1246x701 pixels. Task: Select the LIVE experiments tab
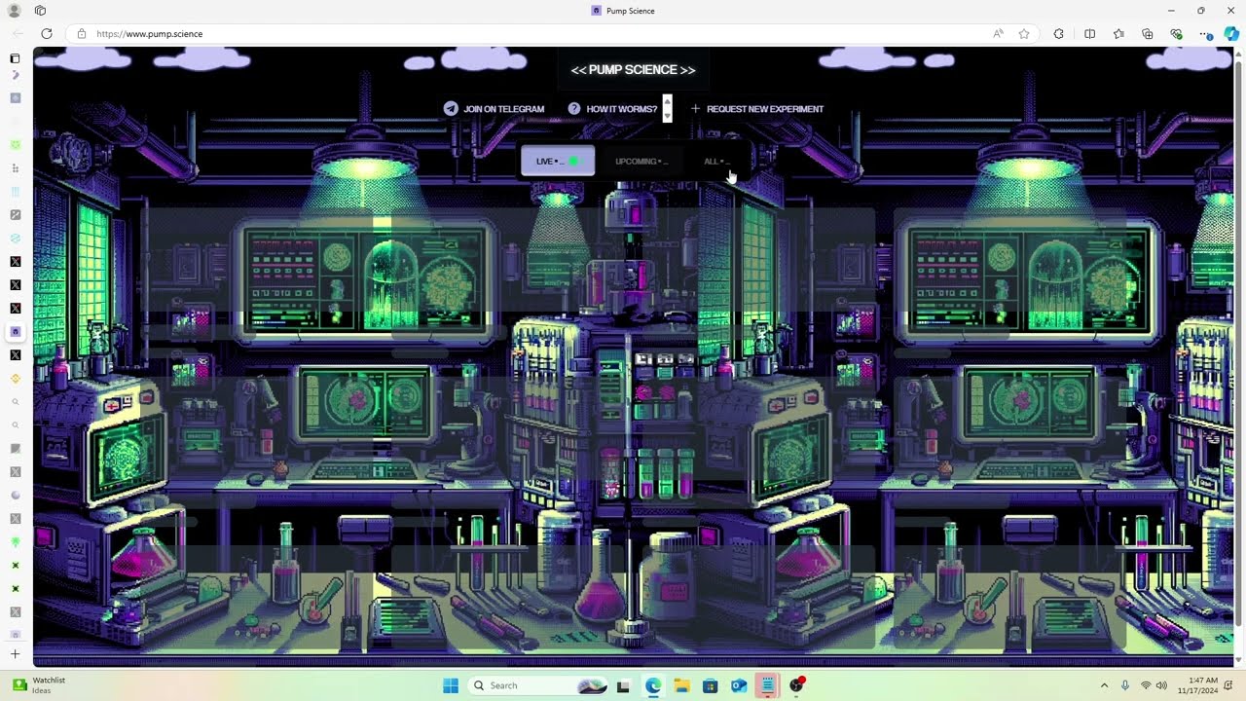click(x=558, y=162)
